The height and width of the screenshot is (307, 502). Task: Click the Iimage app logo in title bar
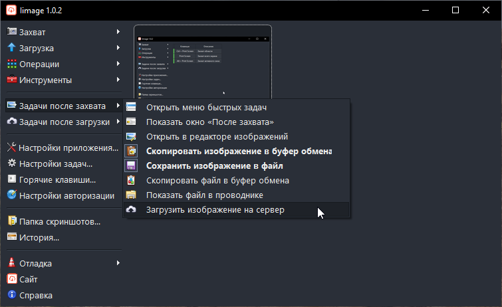(11, 10)
